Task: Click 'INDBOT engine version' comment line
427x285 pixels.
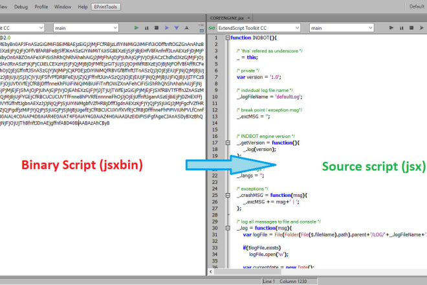Action: pos(266,136)
